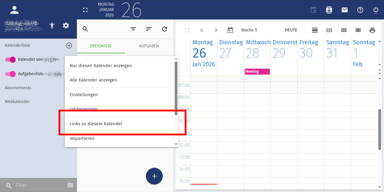Screen dimensions: 384x192
Task: Click the accessibility person icon
Action: [x=52, y=25]
